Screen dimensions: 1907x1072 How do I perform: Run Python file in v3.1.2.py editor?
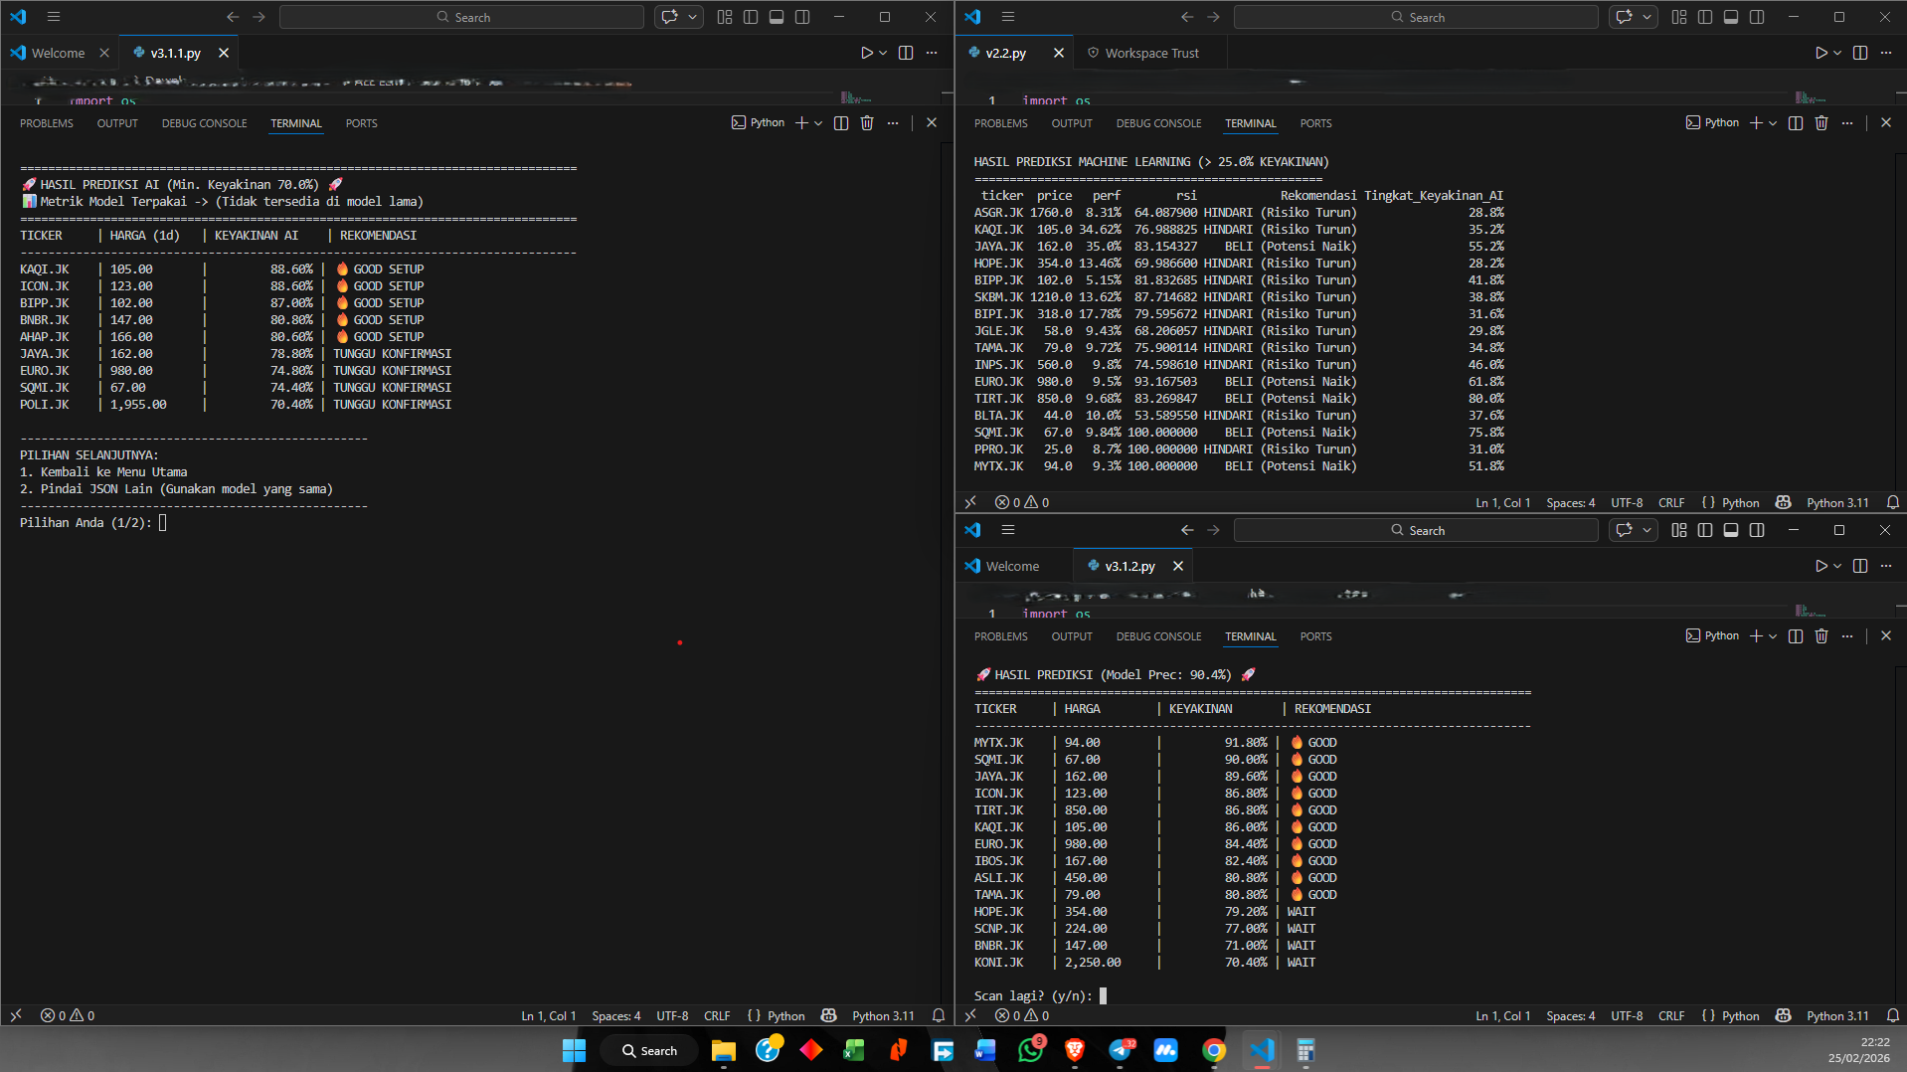[x=1820, y=566]
